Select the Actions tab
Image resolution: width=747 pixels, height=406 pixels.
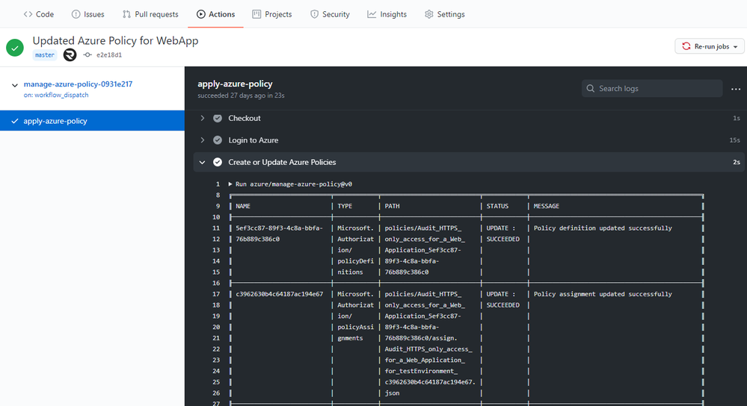[215, 14]
